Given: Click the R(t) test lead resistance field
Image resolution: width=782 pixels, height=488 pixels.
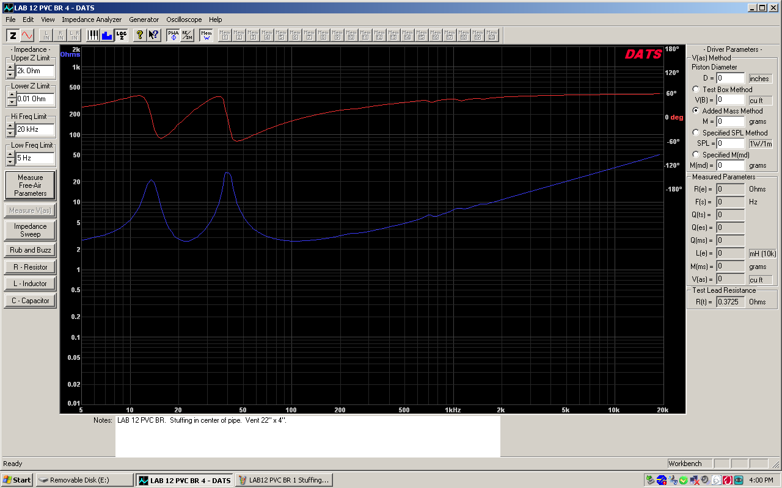Looking at the screenshot, I should (731, 302).
